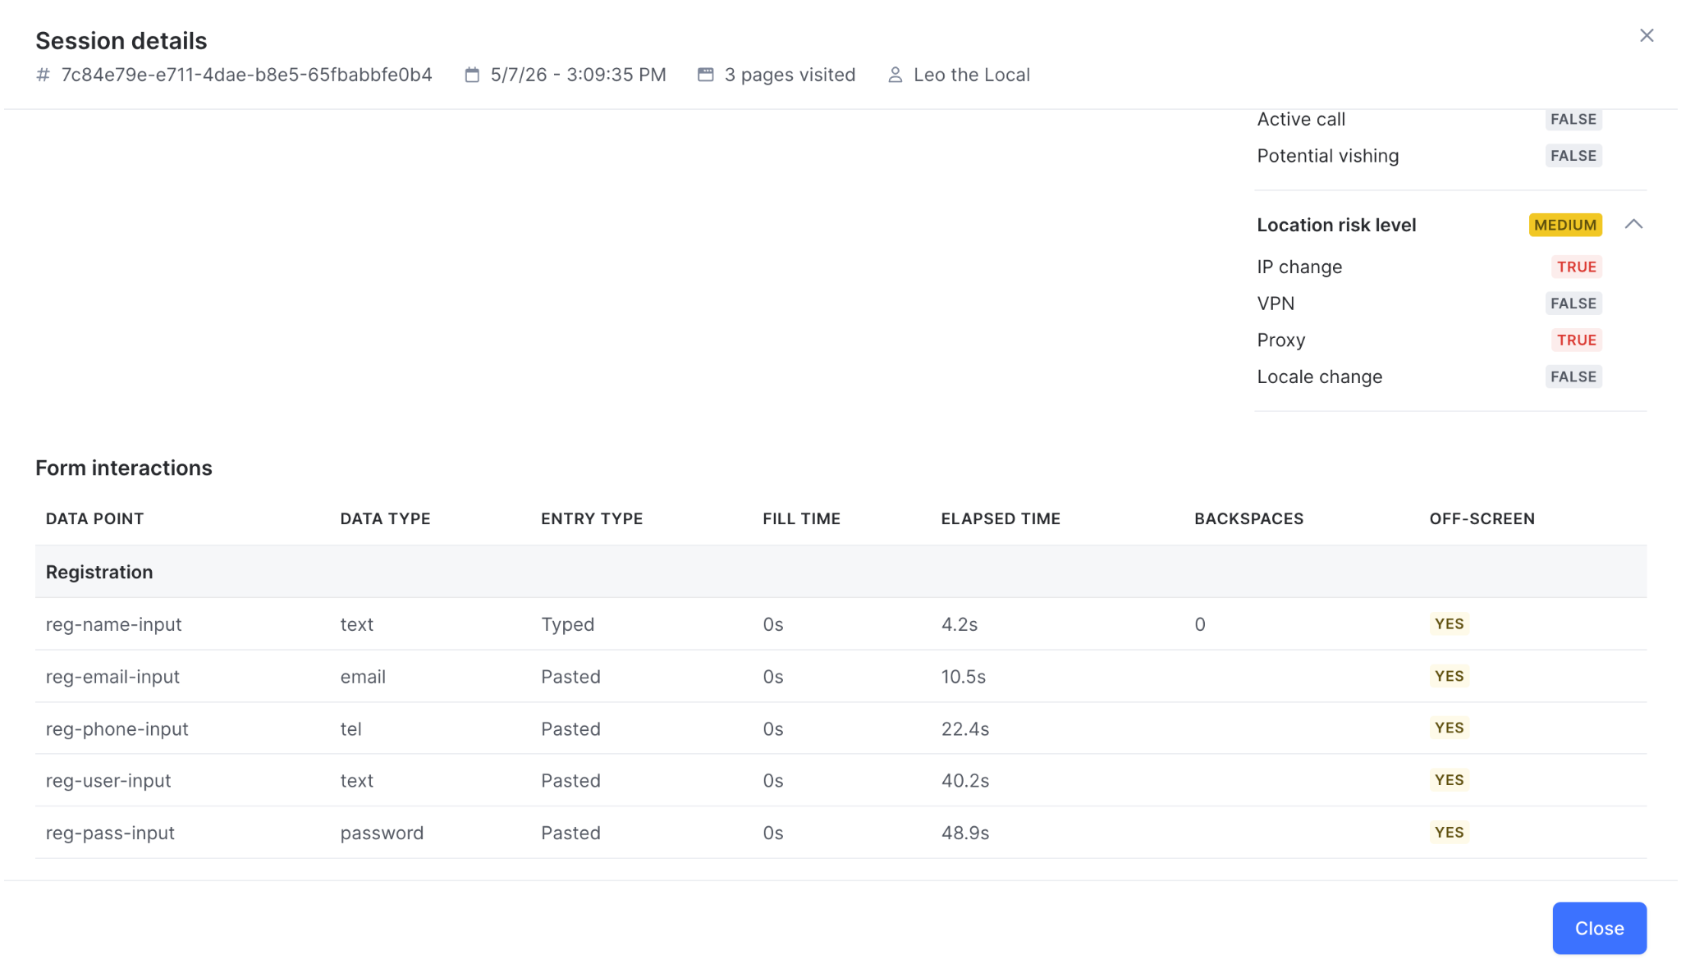Click the YES off-screen badge for reg-name-input

click(1449, 623)
